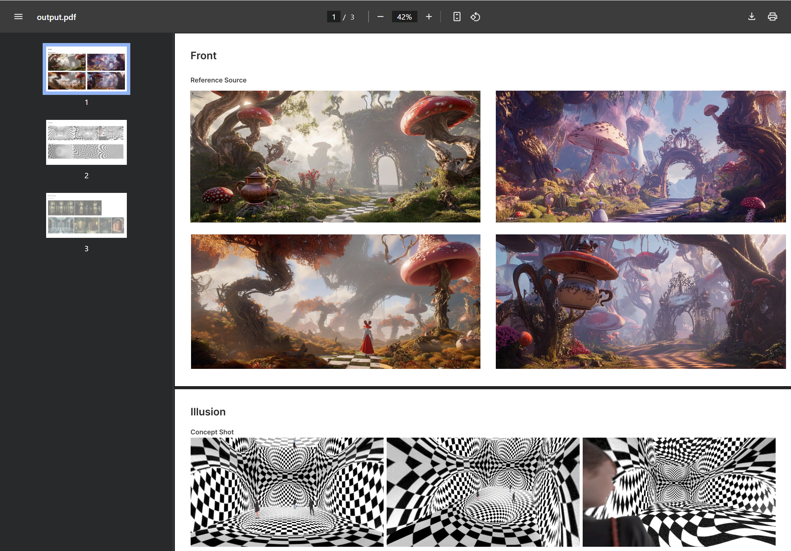Click the zoom in plus button
This screenshot has height=551, width=791.
click(429, 17)
